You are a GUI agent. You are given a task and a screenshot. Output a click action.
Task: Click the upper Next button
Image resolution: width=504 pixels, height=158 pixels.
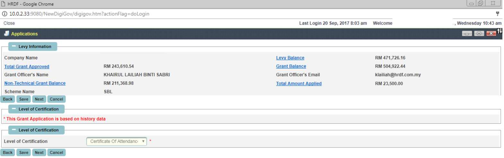[x=39, y=99]
